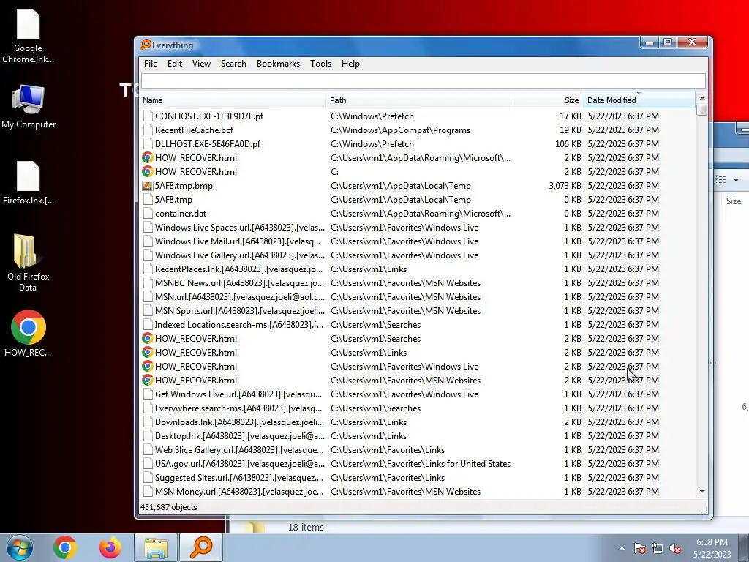The height and width of the screenshot is (562, 749).
Task: Click the results list scrollbar thumb
Action: [701, 110]
